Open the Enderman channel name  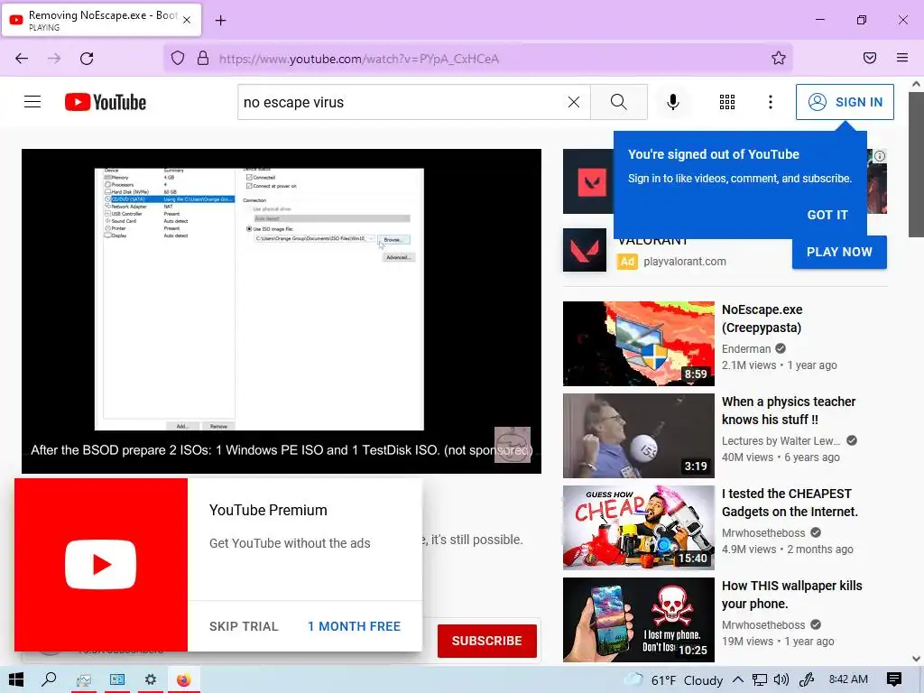(746, 349)
